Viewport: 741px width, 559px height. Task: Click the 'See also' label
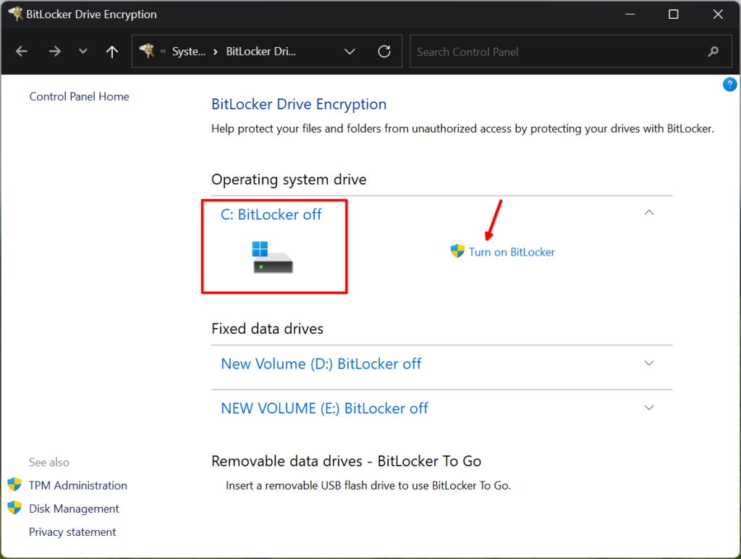49,462
